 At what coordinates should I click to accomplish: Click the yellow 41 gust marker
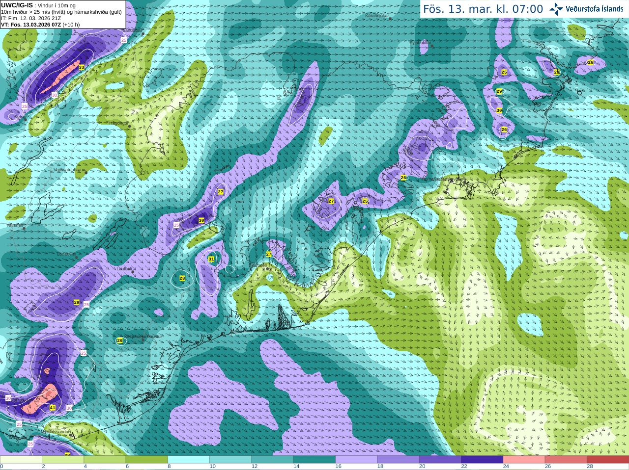(53, 408)
